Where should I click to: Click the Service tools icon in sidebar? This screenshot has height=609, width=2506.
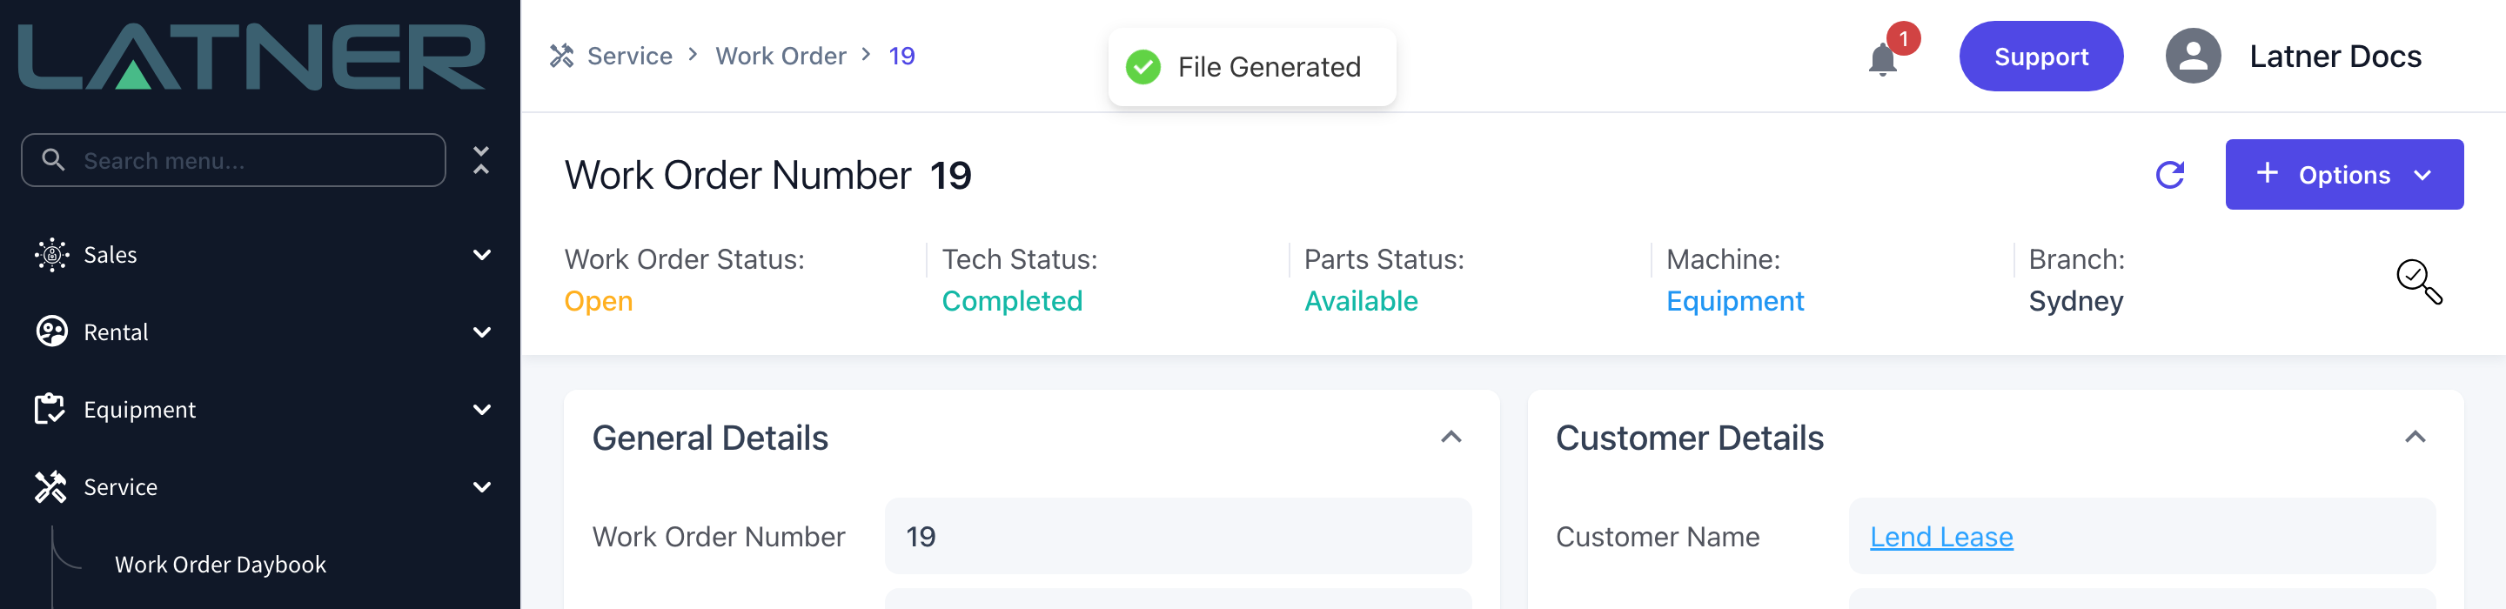50,487
